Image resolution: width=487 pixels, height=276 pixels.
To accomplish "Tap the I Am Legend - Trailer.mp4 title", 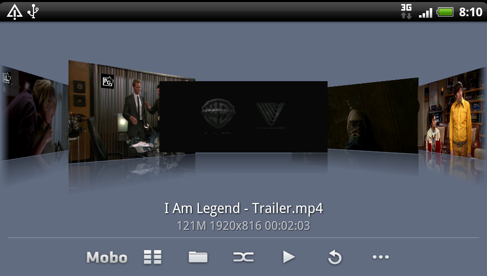I will [x=243, y=209].
